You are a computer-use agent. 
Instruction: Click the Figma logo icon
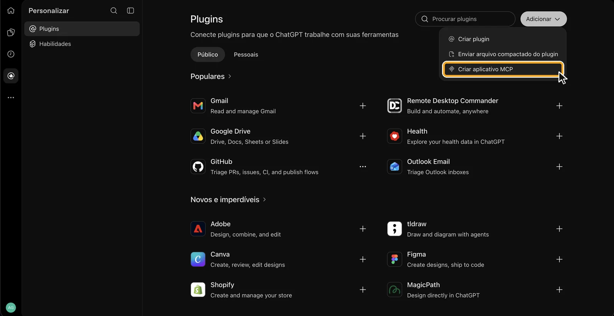coord(394,259)
